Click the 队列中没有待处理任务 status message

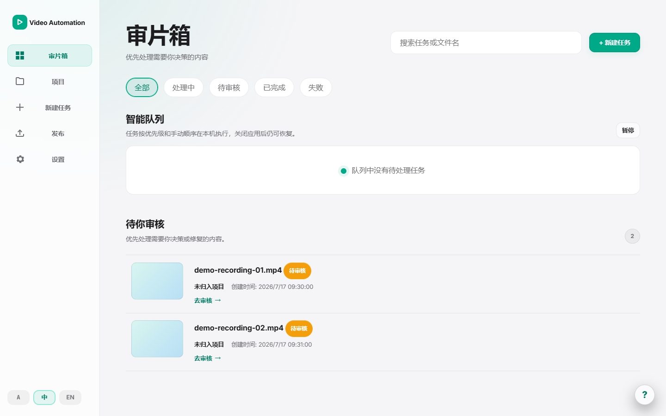388,170
